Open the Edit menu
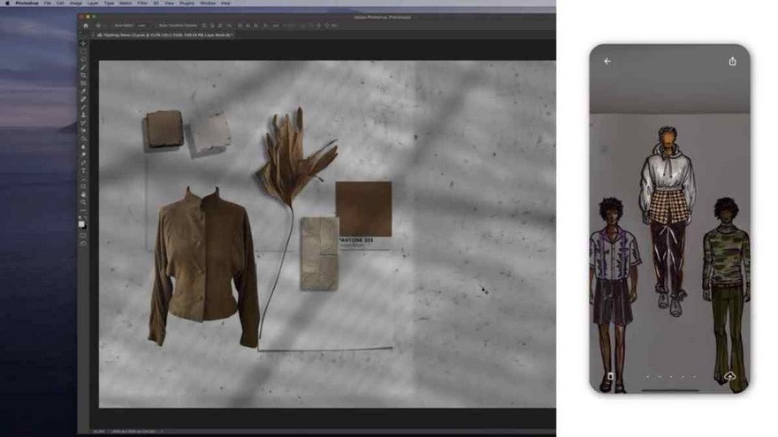Viewport: 778px width, 437px height. coord(60,3)
